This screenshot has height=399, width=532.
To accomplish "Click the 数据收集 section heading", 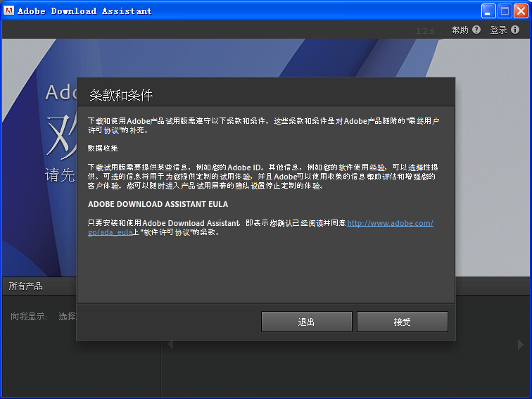I will point(103,148).
